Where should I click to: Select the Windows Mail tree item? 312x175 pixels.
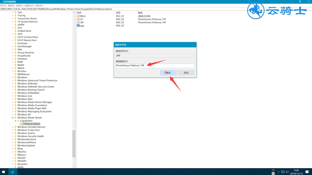(25, 99)
